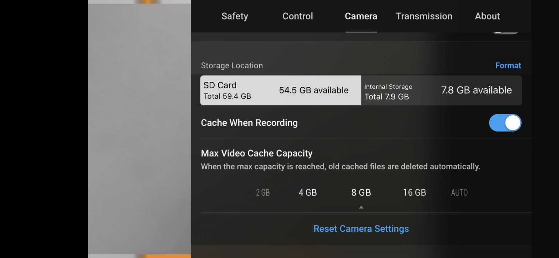Choose Internal Storage as storage location
This screenshot has width=559, height=258.
coord(441,90)
